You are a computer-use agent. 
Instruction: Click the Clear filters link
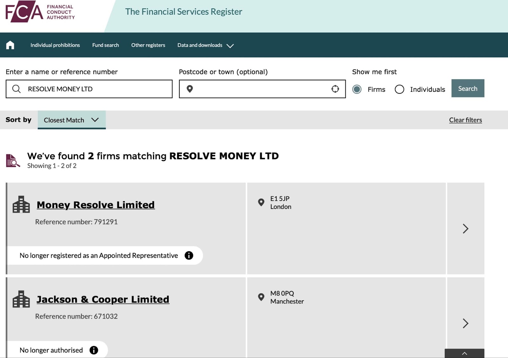point(465,120)
